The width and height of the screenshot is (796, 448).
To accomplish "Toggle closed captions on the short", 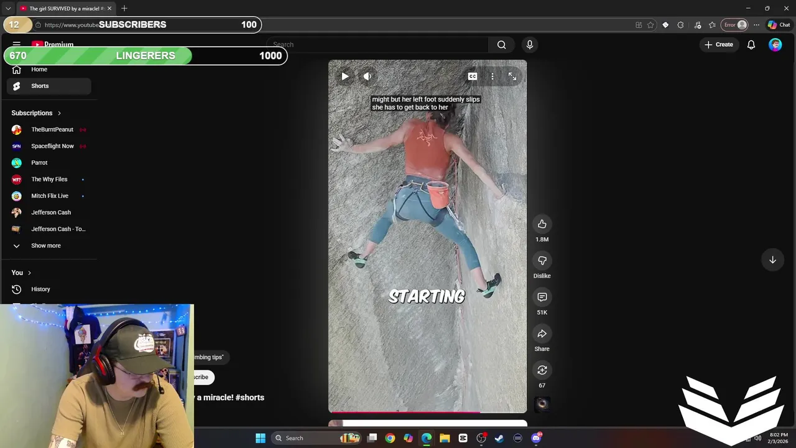I will [473, 77].
